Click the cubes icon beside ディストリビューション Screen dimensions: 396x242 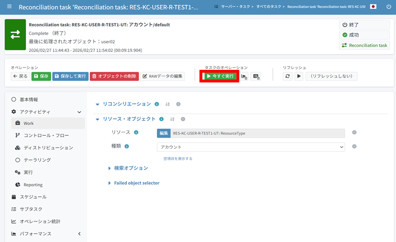click(17, 148)
